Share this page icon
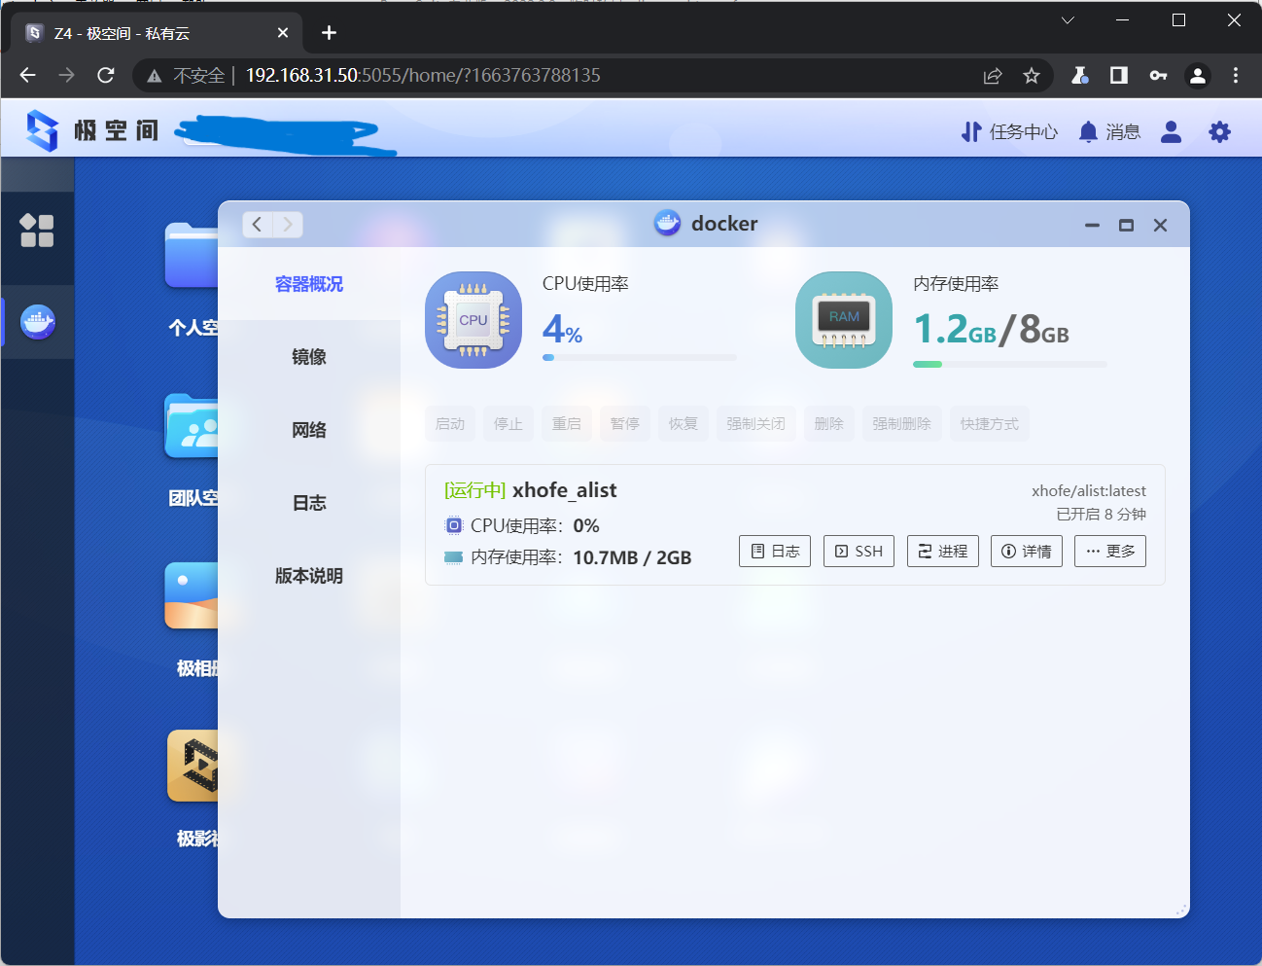The image size is (1262, 966). pos(993,75)
